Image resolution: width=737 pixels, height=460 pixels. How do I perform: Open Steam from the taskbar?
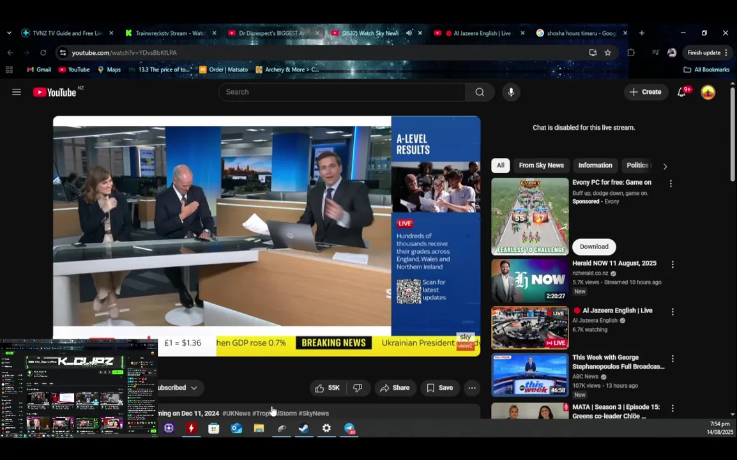[304, 428]
